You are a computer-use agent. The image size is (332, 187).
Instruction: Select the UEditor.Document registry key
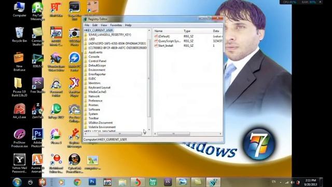[x=100, y=123]
